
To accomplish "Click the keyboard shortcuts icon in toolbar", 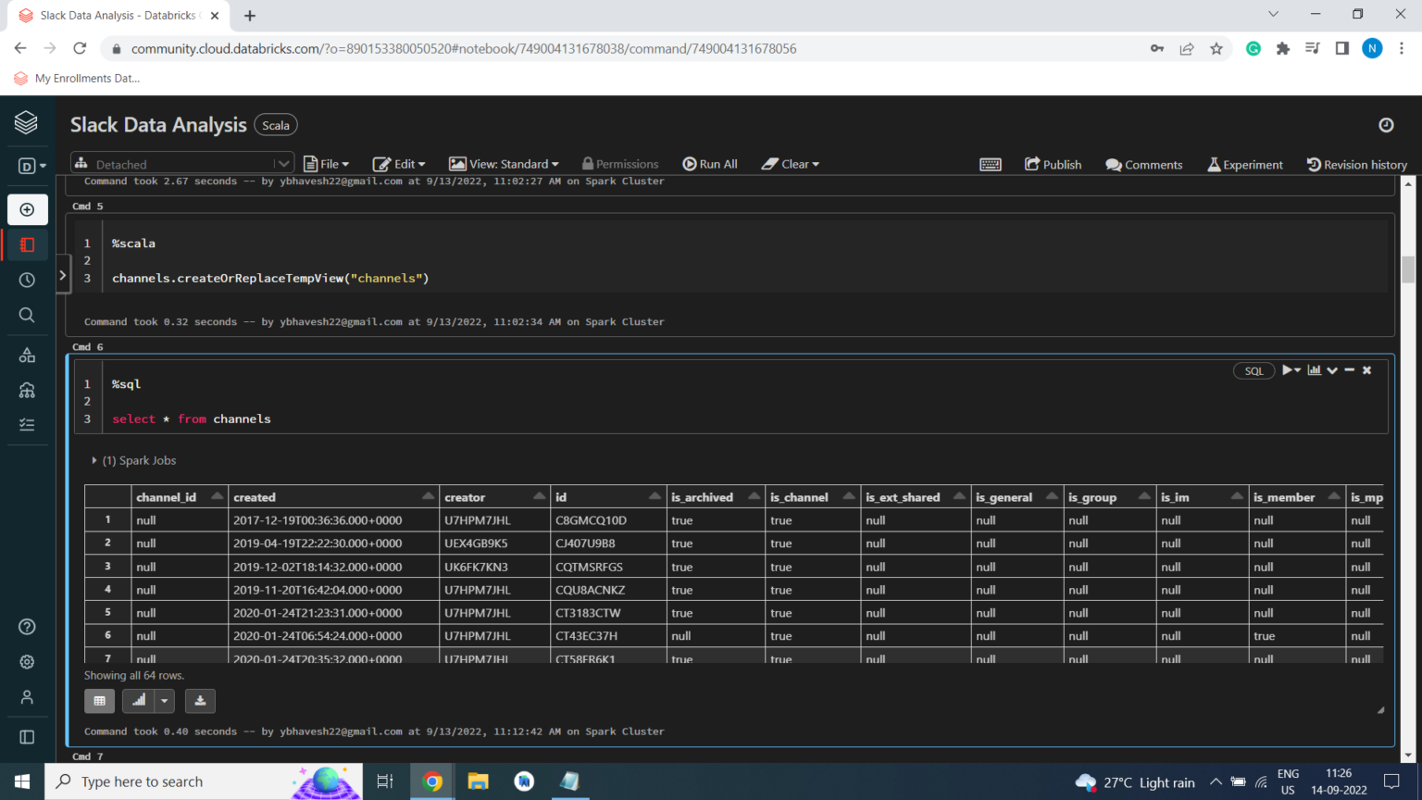I will (x=990, y=164).
